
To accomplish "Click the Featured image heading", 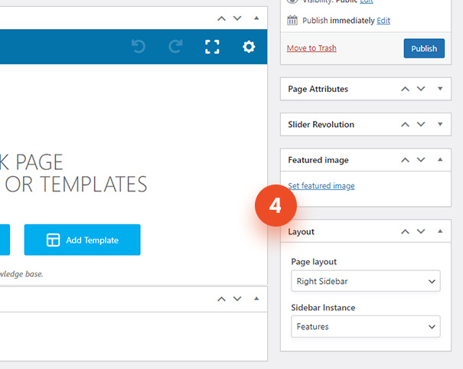I will [318, 160].
